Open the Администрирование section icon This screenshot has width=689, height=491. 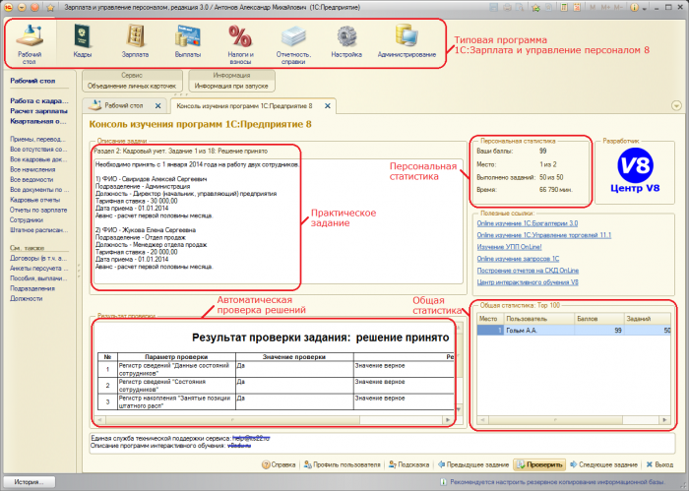tap(407, 41)
